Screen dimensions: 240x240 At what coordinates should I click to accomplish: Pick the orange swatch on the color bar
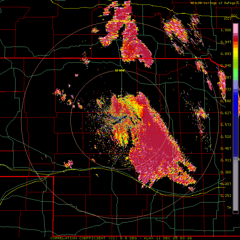(235, 46)
